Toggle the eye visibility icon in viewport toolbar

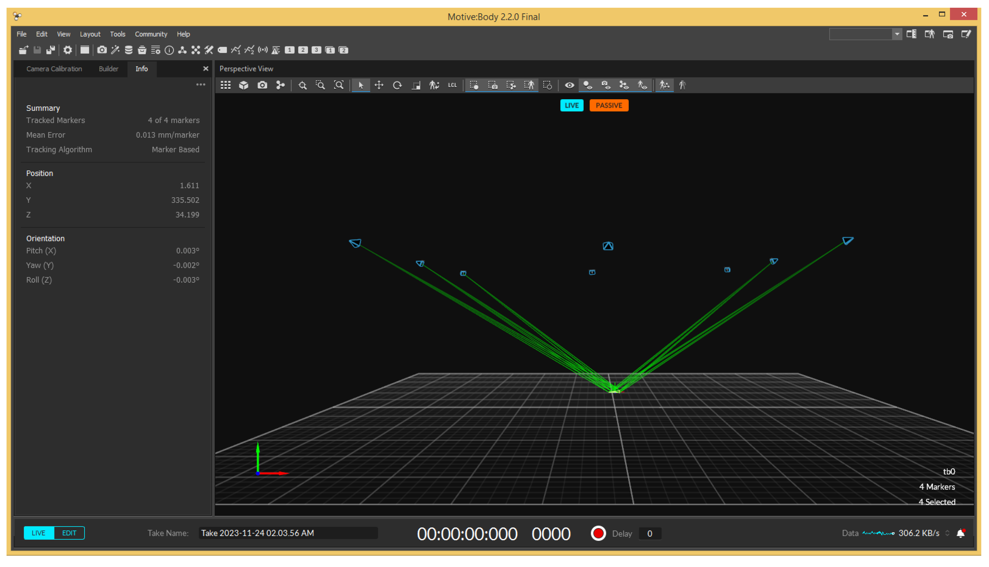(569, 85)
